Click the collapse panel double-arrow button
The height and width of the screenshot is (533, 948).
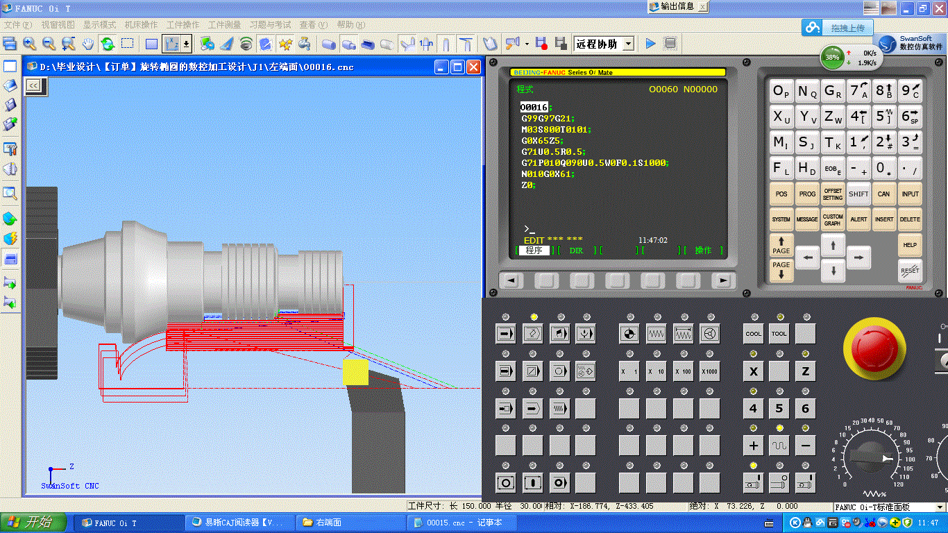[33, 85]
